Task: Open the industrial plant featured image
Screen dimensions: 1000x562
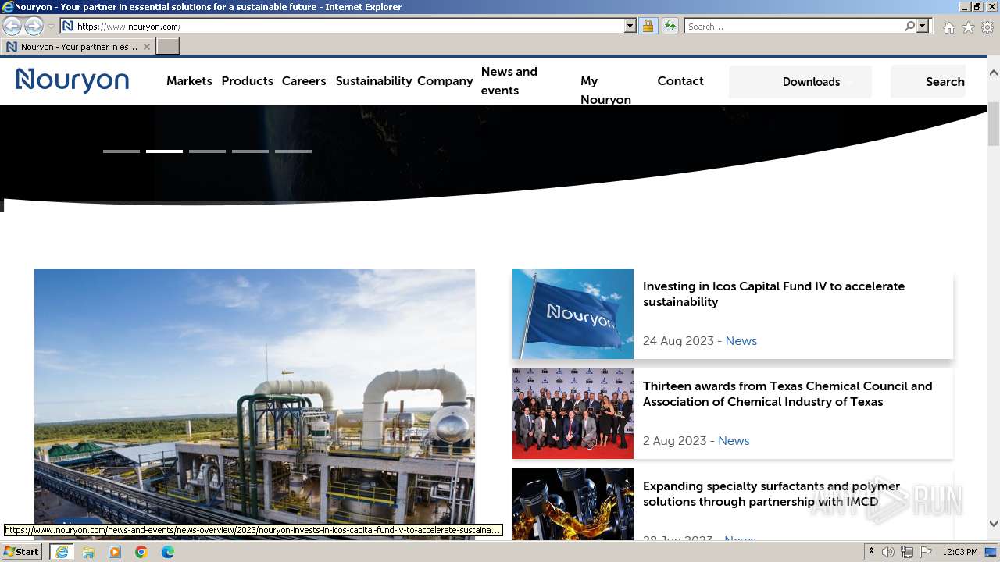Action: click(255, 404)
